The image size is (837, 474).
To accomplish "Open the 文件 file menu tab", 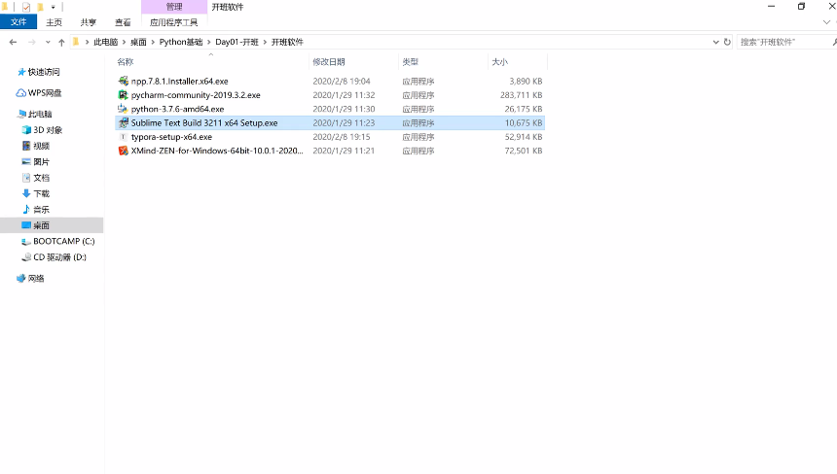I will (18, 21).
